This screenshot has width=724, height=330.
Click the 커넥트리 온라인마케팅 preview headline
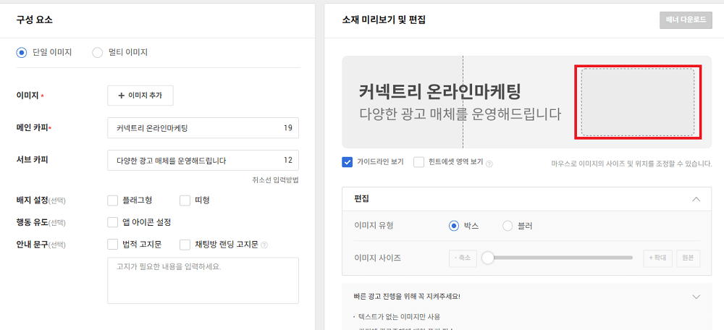point(439,93)
